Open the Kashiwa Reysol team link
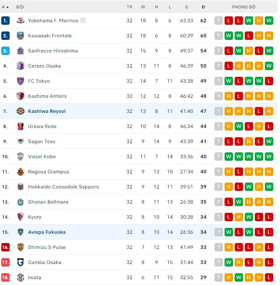The width and height of the screenshot is (280, 285). pyautogui.click(x=47, y=111)
